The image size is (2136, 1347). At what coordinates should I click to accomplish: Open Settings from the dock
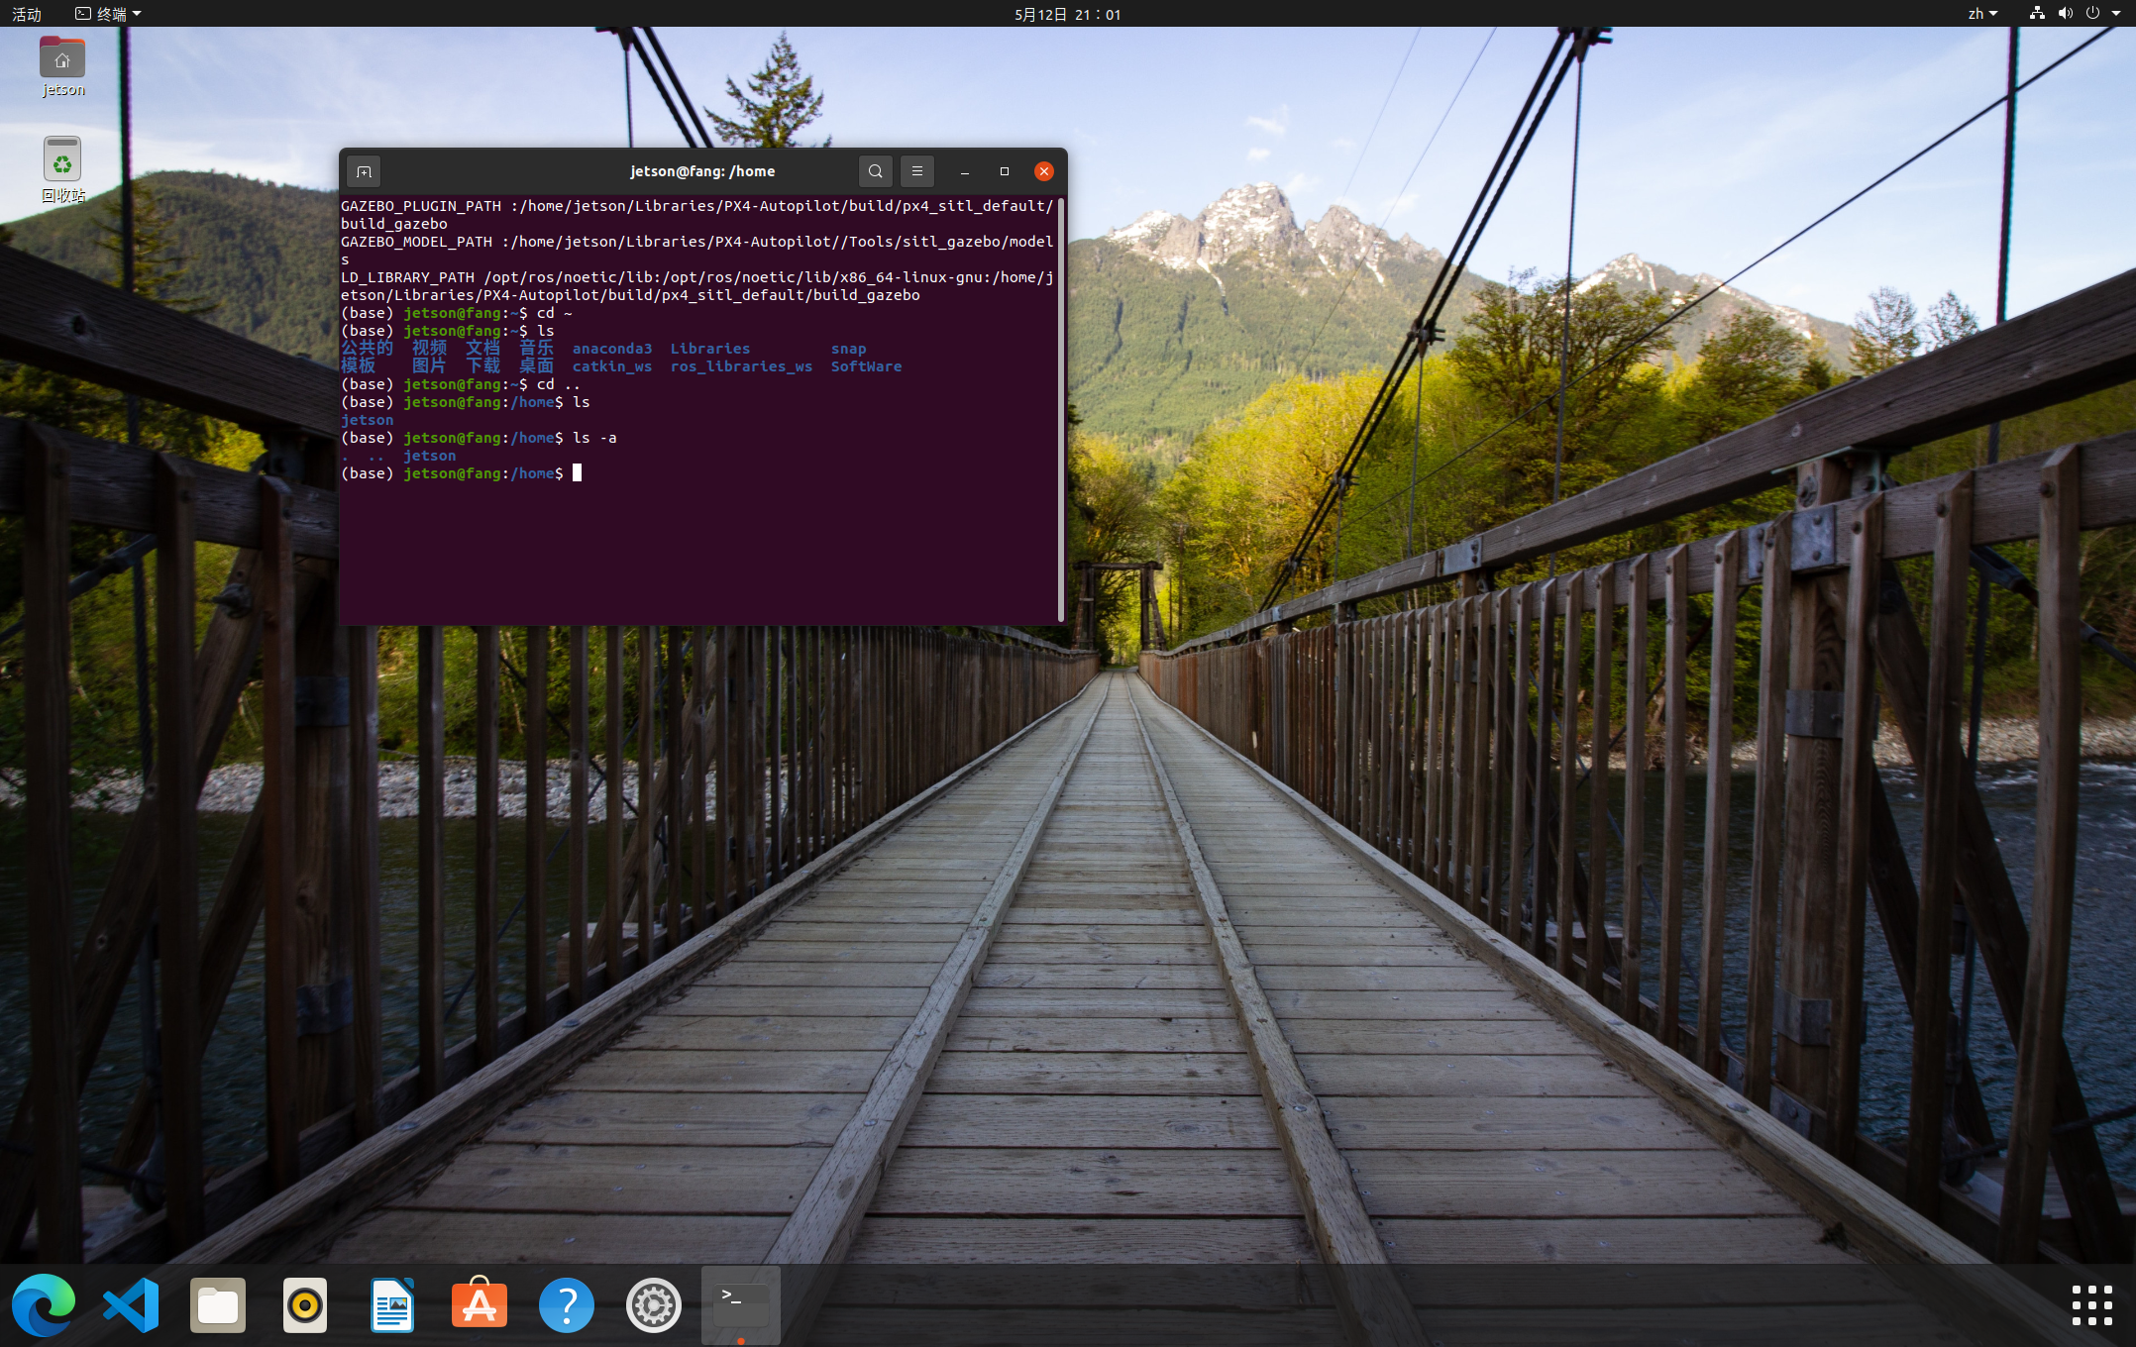click(x=654, y=1304)
